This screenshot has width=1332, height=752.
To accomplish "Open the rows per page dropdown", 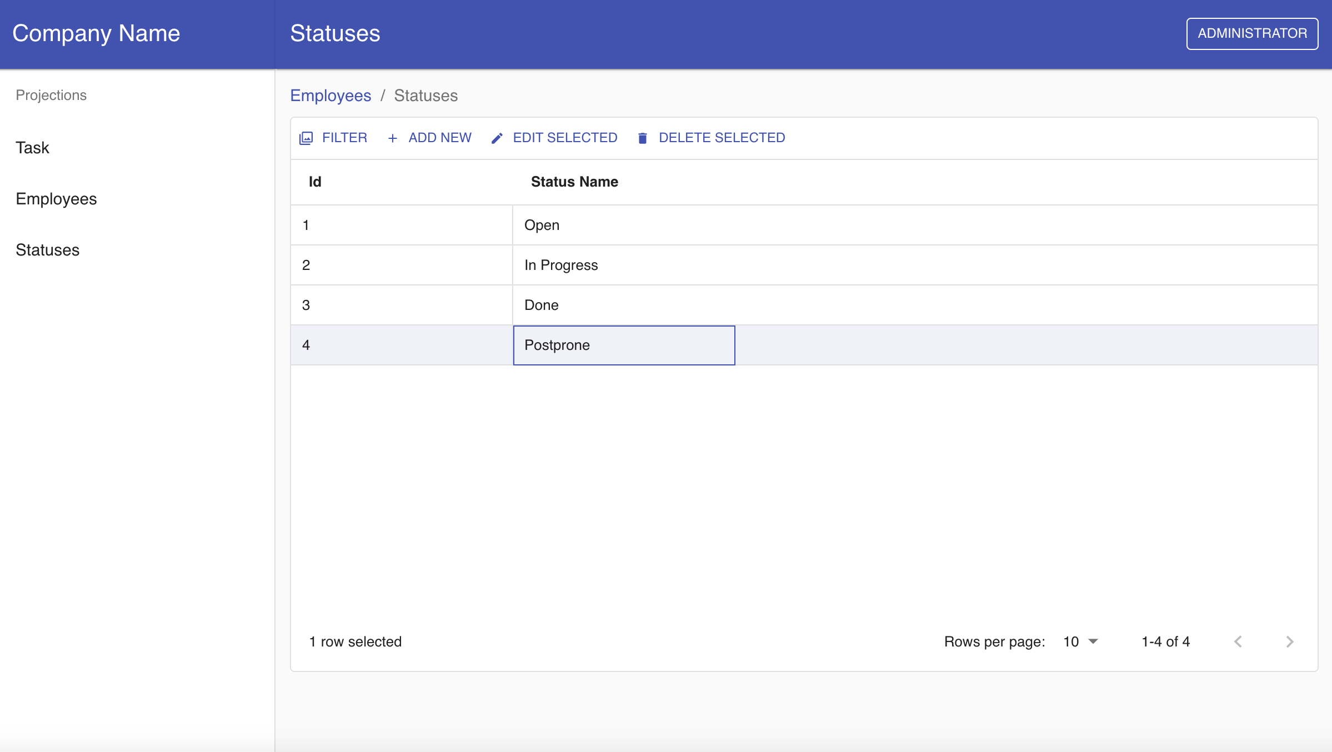I will [x=1080, y=641].
